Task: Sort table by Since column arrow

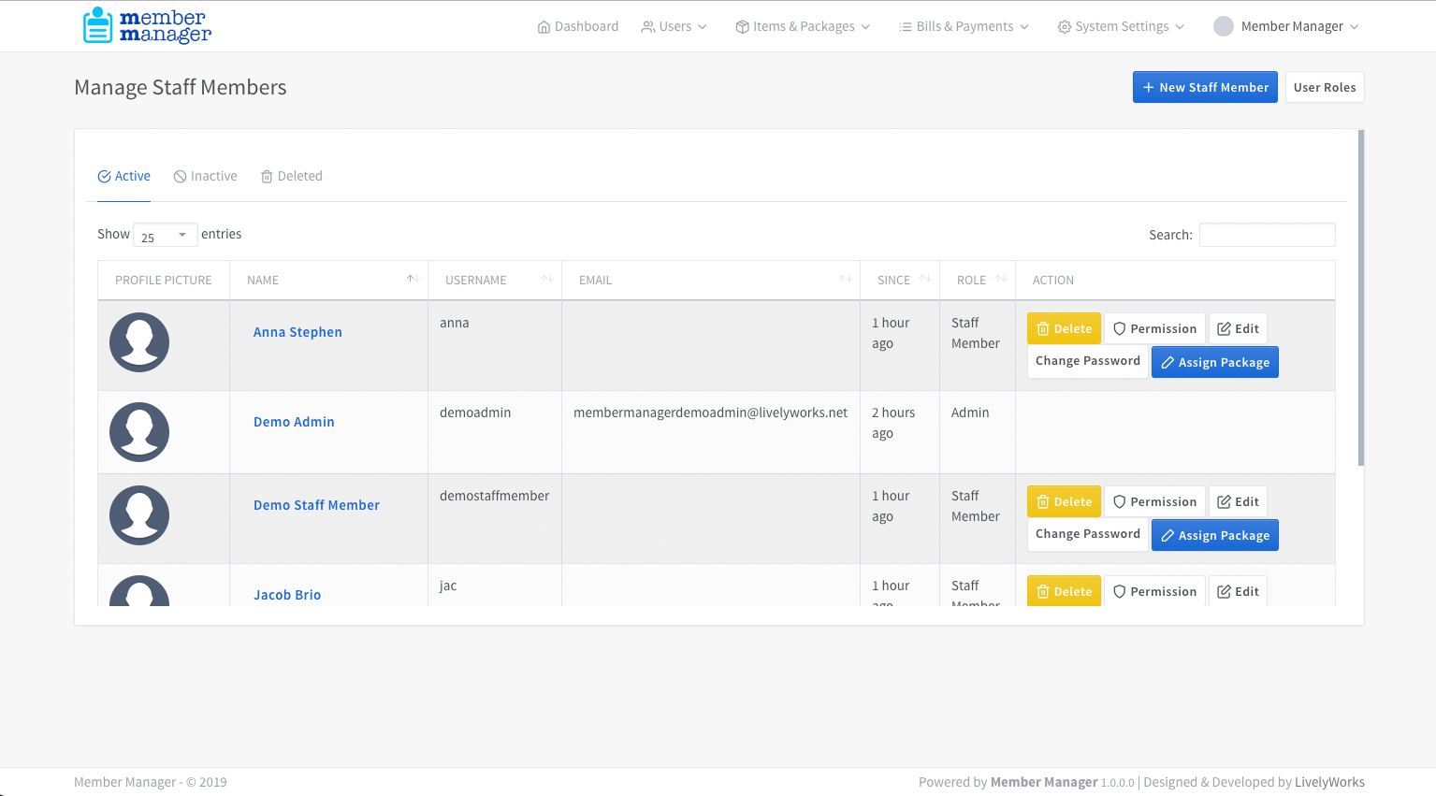Action: coord(925,280)
